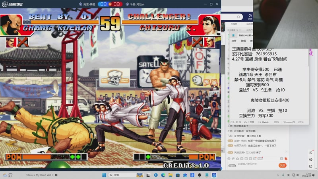Click the 发送 send button in chat
318x179 pixels.
[x=283, y=165]
